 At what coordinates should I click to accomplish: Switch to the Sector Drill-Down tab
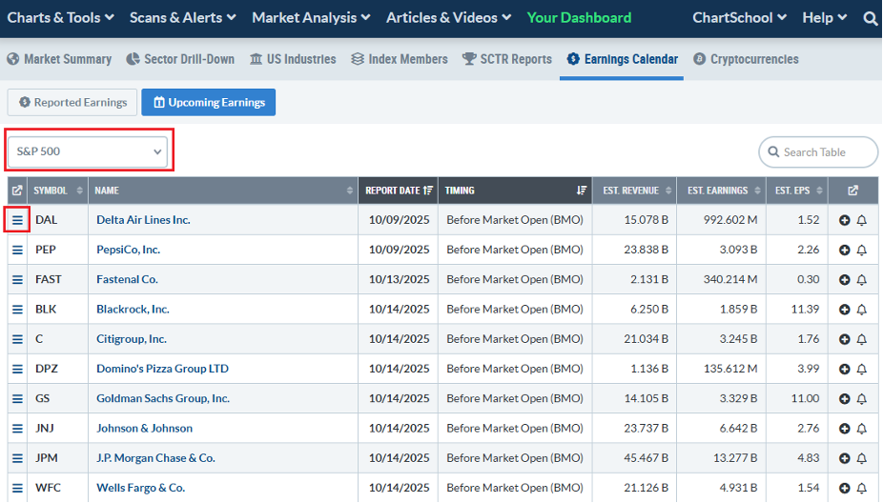(x=179, y=59)
